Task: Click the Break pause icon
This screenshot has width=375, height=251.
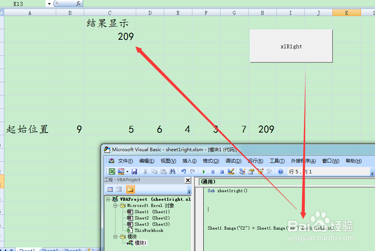Action: tap(213, 172)
